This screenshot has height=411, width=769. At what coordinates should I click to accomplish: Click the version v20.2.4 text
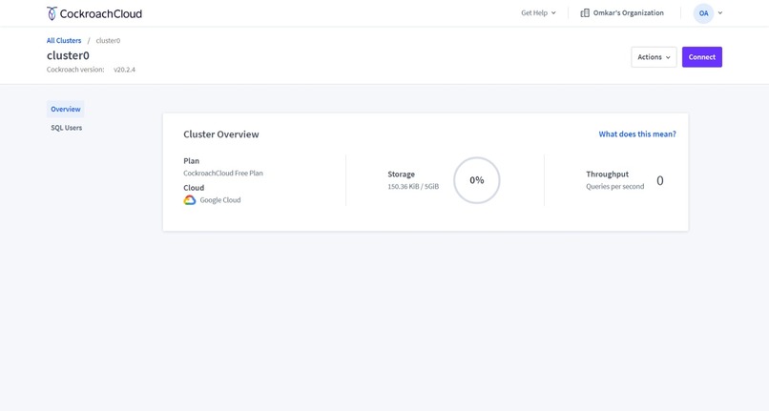pyautogui.click(x=125, y=70)
